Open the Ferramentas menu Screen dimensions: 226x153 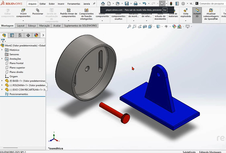[74, 4]
